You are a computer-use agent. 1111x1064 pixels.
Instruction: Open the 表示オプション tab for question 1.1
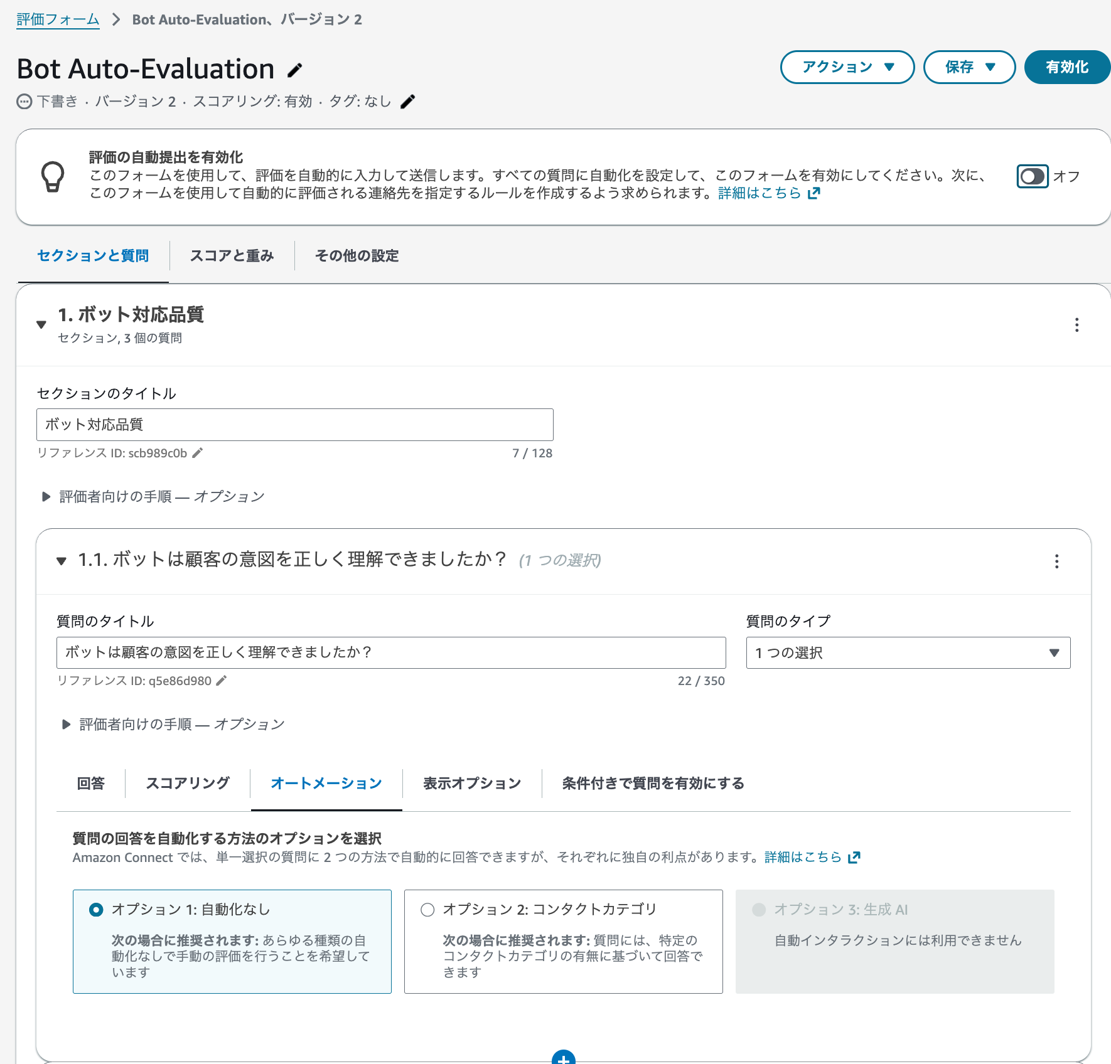point(472,783)
